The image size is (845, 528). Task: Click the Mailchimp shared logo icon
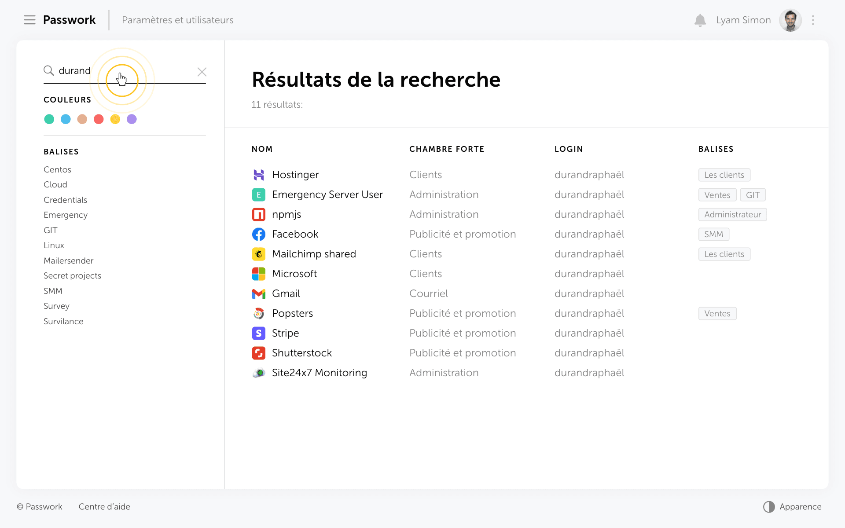[x=259, y=254]
